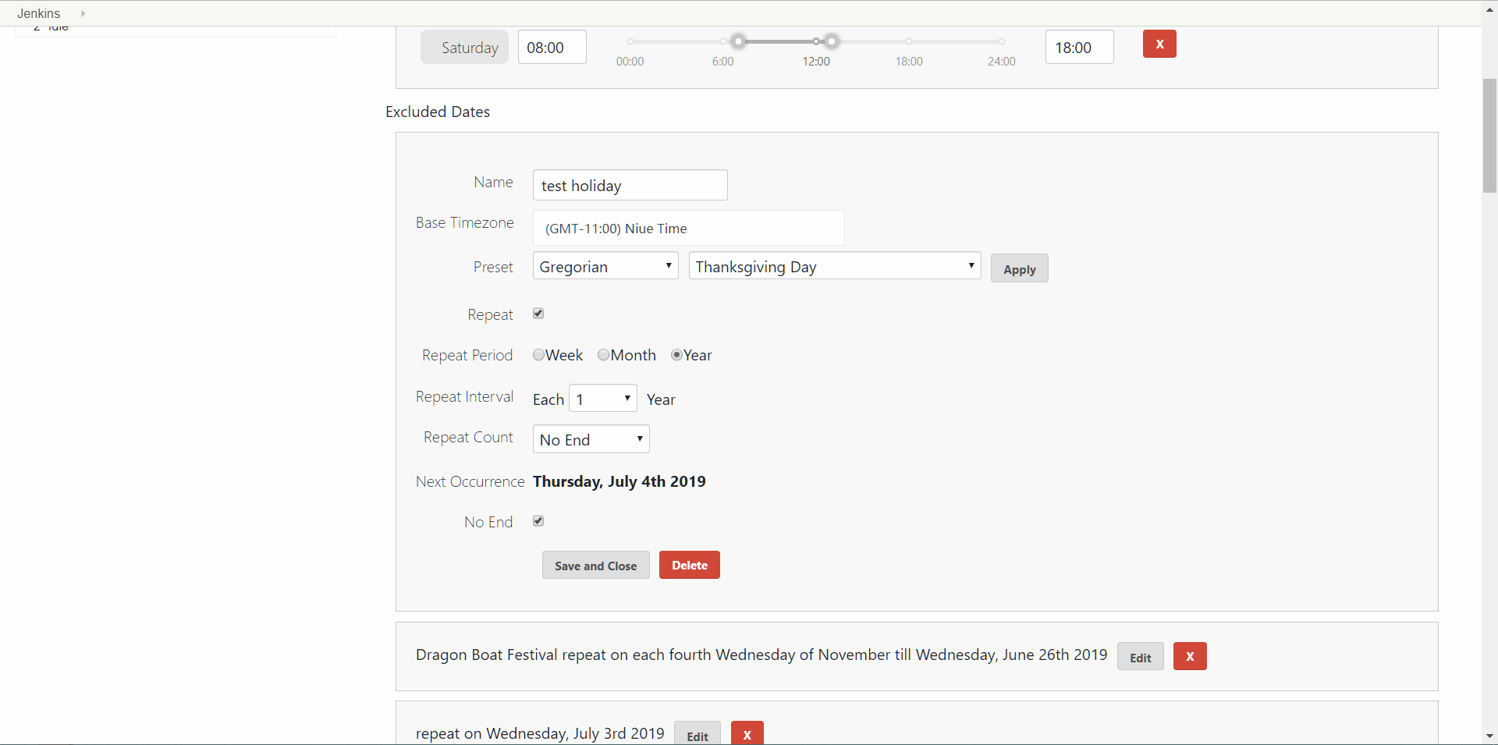Apply the selected holiday preset
The height and width of the screenshot is (745, 1498).
[x=1019, y=268]
